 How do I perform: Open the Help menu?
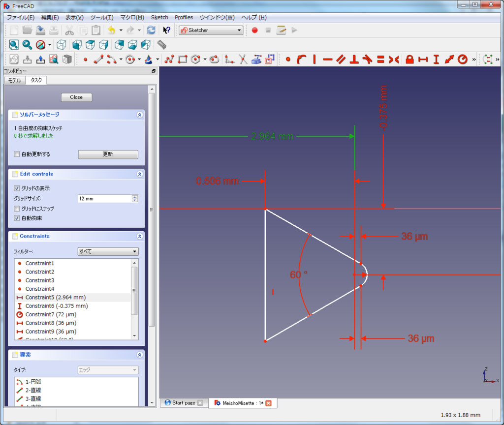(254, 17)
